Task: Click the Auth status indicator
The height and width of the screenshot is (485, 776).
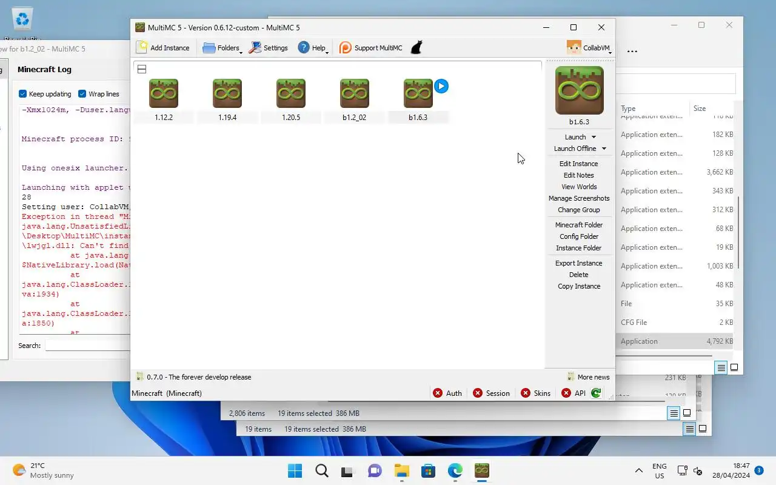Action: click(x=447, y=393)
